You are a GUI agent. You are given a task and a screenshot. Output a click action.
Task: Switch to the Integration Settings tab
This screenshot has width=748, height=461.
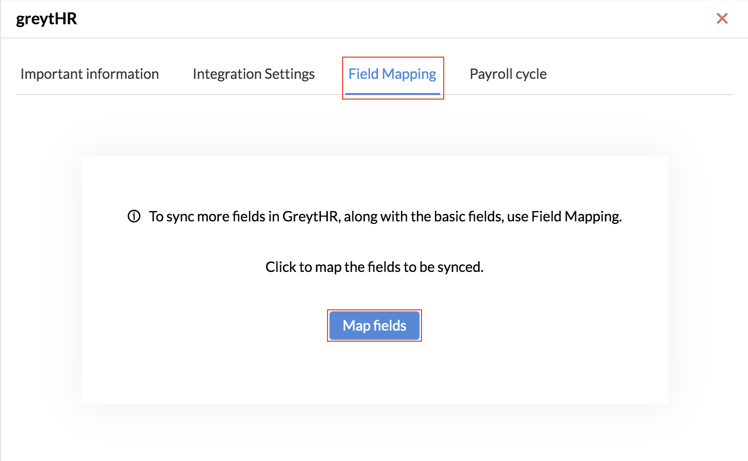pyautogui.click(x=254, y=74)
